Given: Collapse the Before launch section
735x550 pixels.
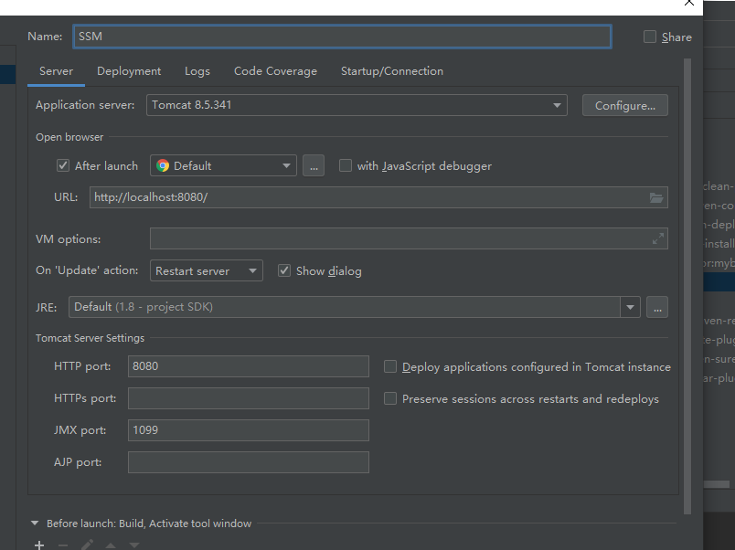Looking at the screenshot, I should click(35, 524).
